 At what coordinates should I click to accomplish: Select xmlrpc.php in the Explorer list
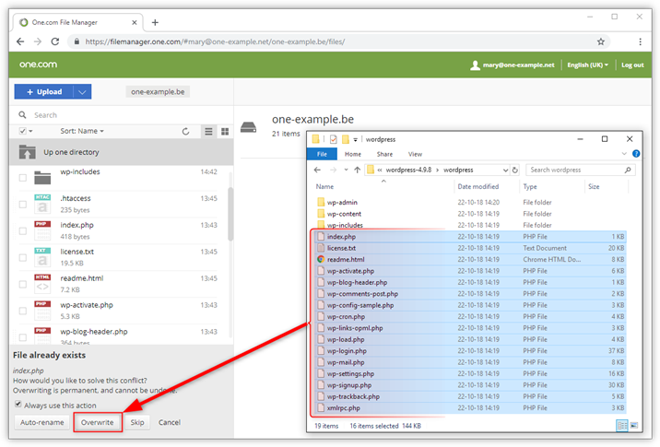tap(471, 408)
